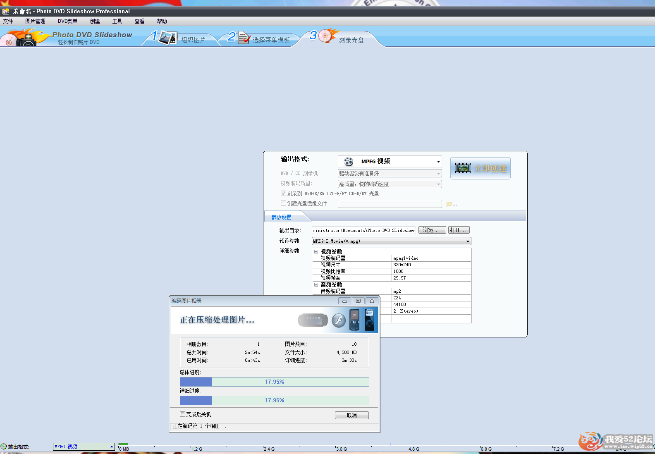Click the checklist icon of 选择菜单模板 step
The height and width of the screenshot is (454, 655).
[x=244, y=38]
